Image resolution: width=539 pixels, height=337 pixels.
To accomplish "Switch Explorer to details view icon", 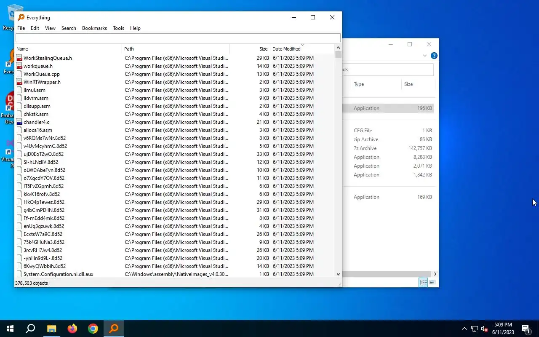I will pyautogui.click(x=423, y=283).
